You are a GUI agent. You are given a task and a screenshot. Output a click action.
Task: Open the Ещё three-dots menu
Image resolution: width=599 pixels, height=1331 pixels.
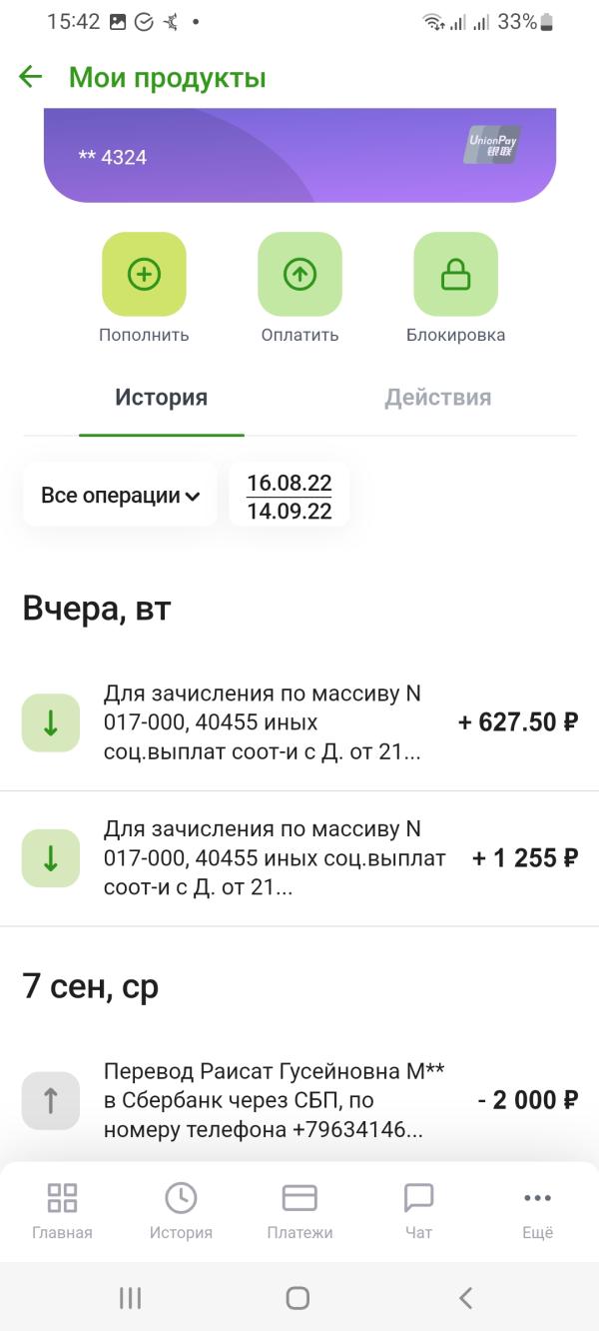click(x=537, y=1210)
